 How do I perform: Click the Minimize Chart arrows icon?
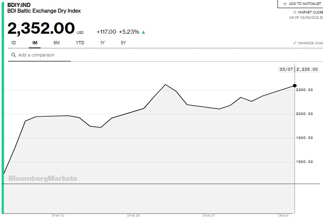[295, 43]
